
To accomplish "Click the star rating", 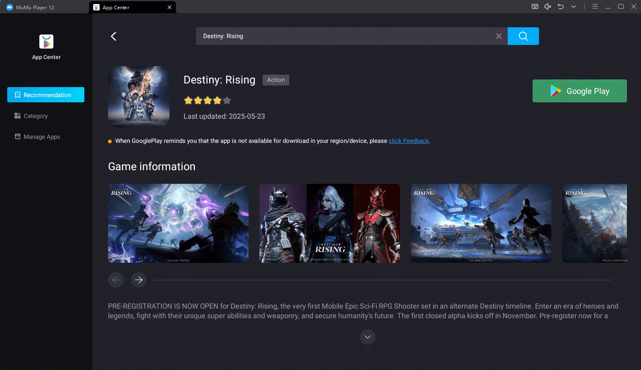I will coord(208,100).
